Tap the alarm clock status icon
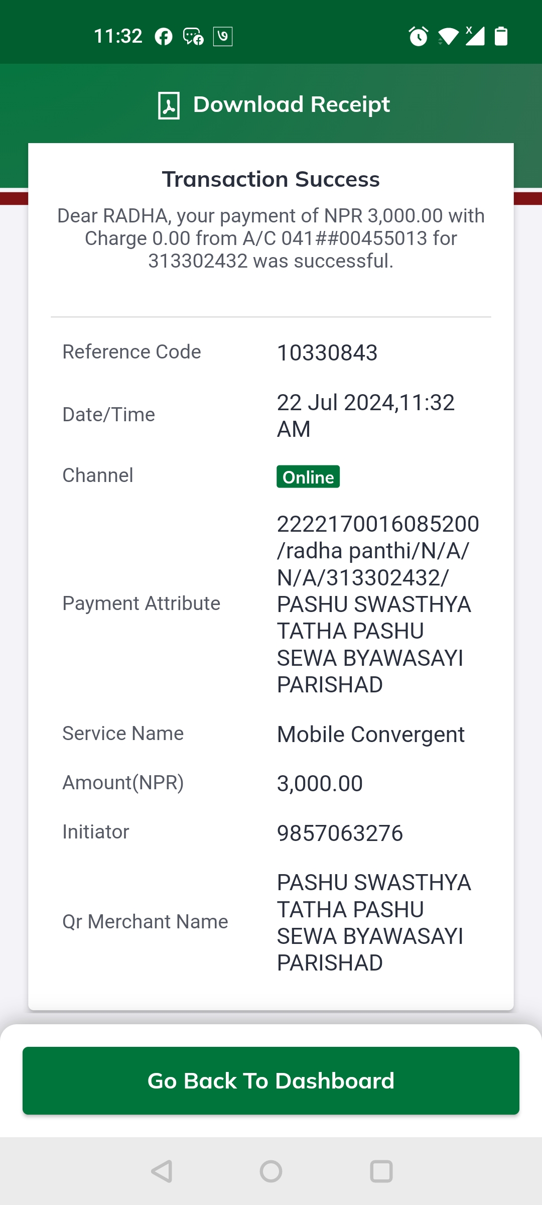The height and width of the screenshot is (1205, 542). 419,36
